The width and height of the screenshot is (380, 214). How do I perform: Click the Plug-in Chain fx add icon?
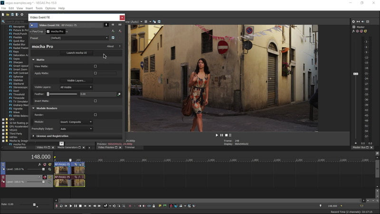[113, 31]
